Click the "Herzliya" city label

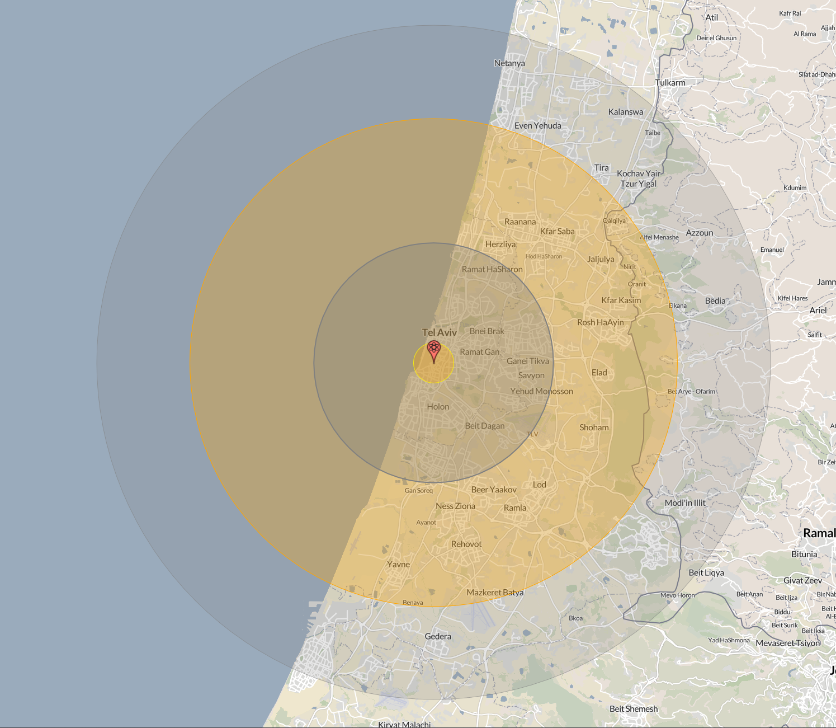(500, 245)
